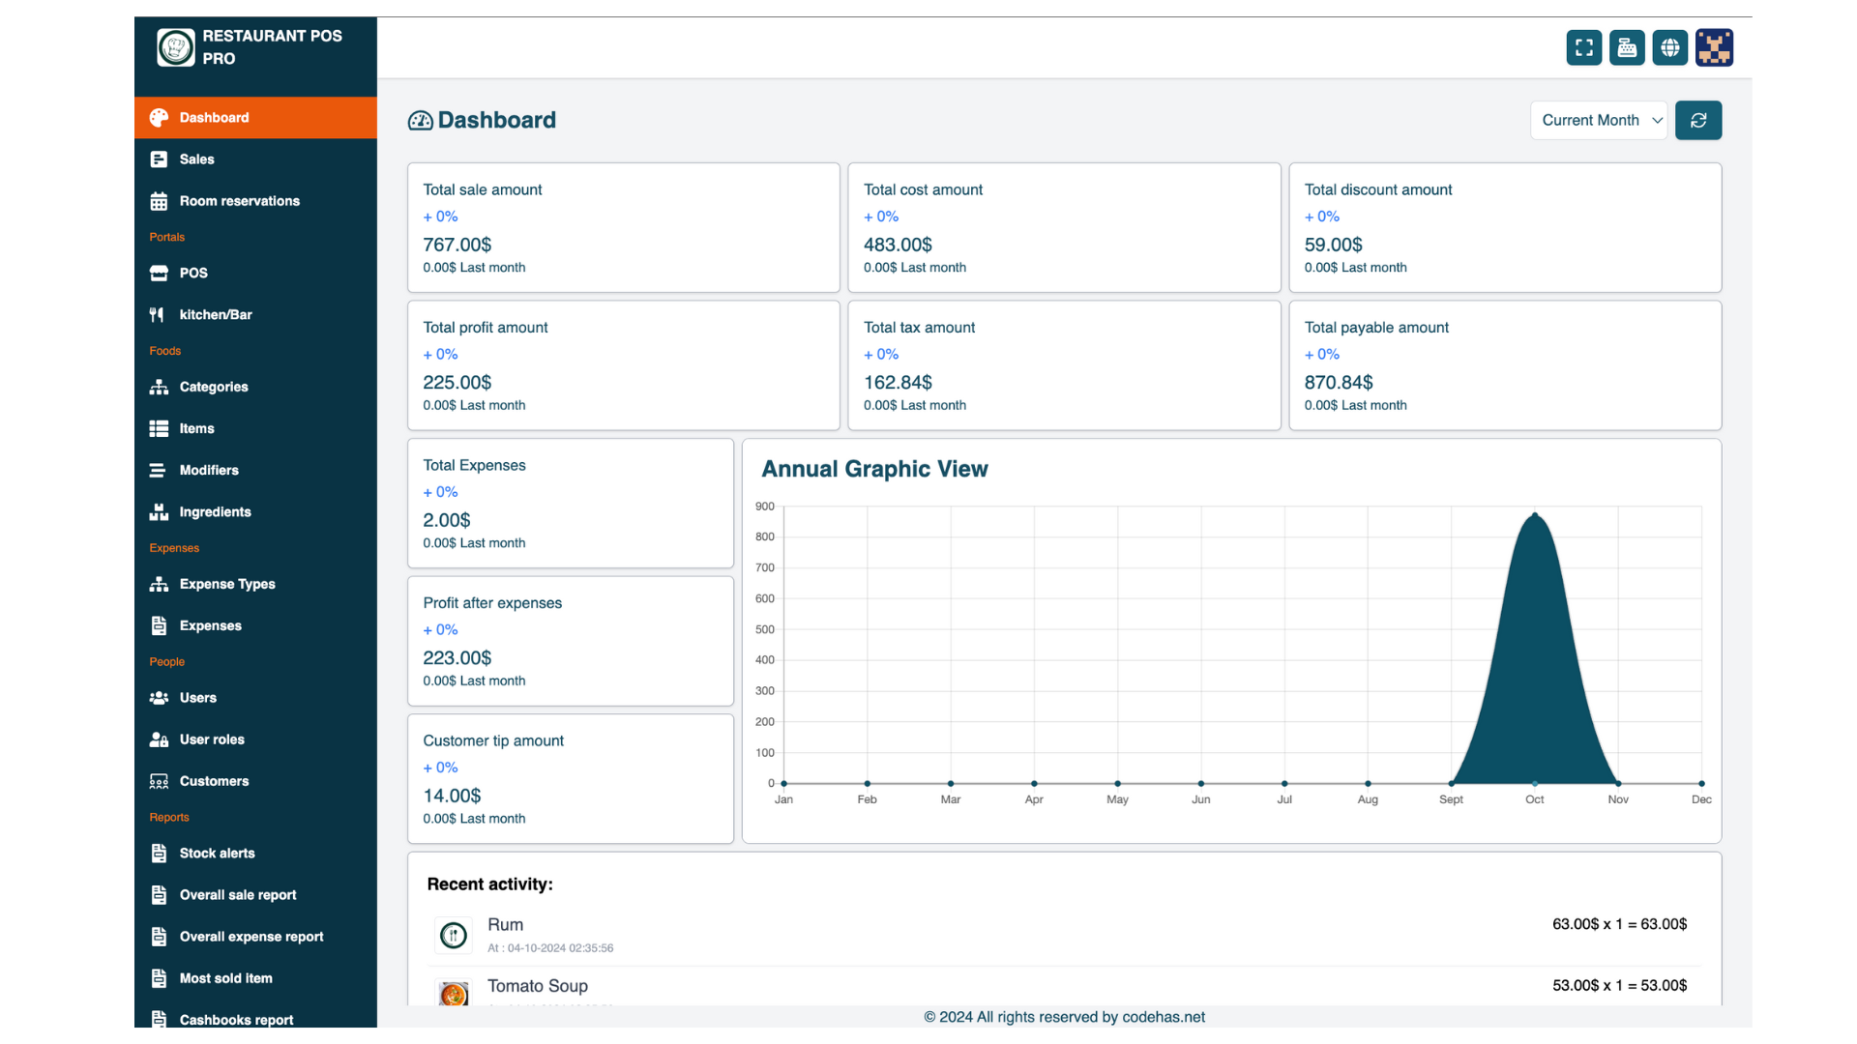1857x1044 pixels.
Task: Click the POS storefront icon in sidebar
Action: [159, 274]
